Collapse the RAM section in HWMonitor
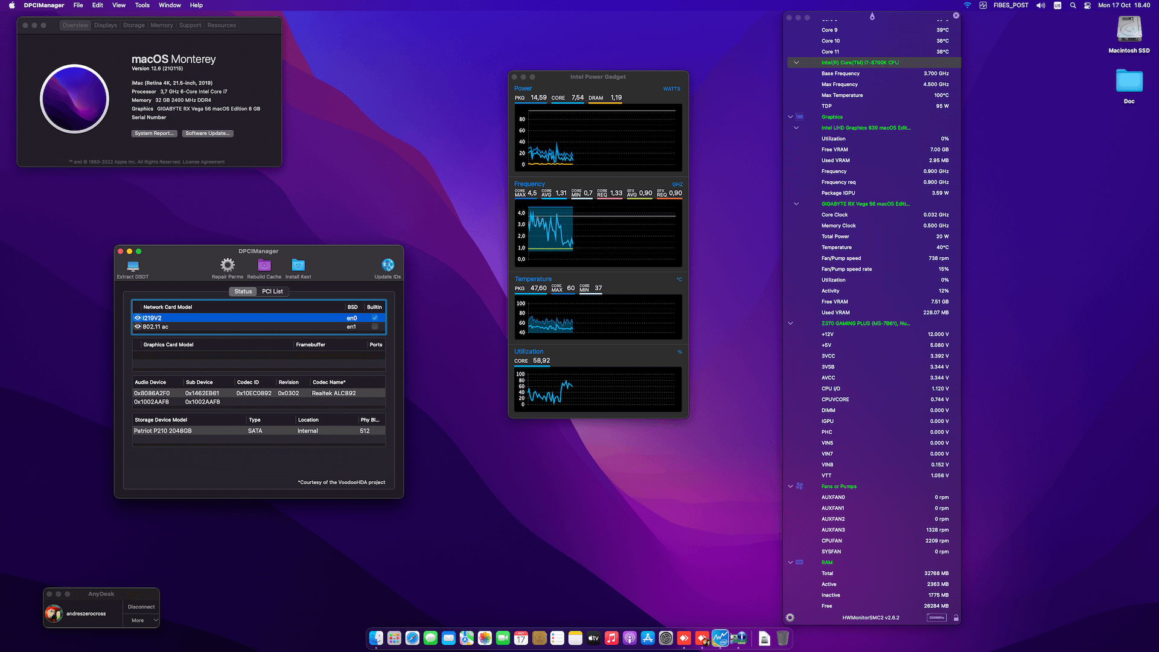Screen dimensions: 1159x652 pos(790,563)
